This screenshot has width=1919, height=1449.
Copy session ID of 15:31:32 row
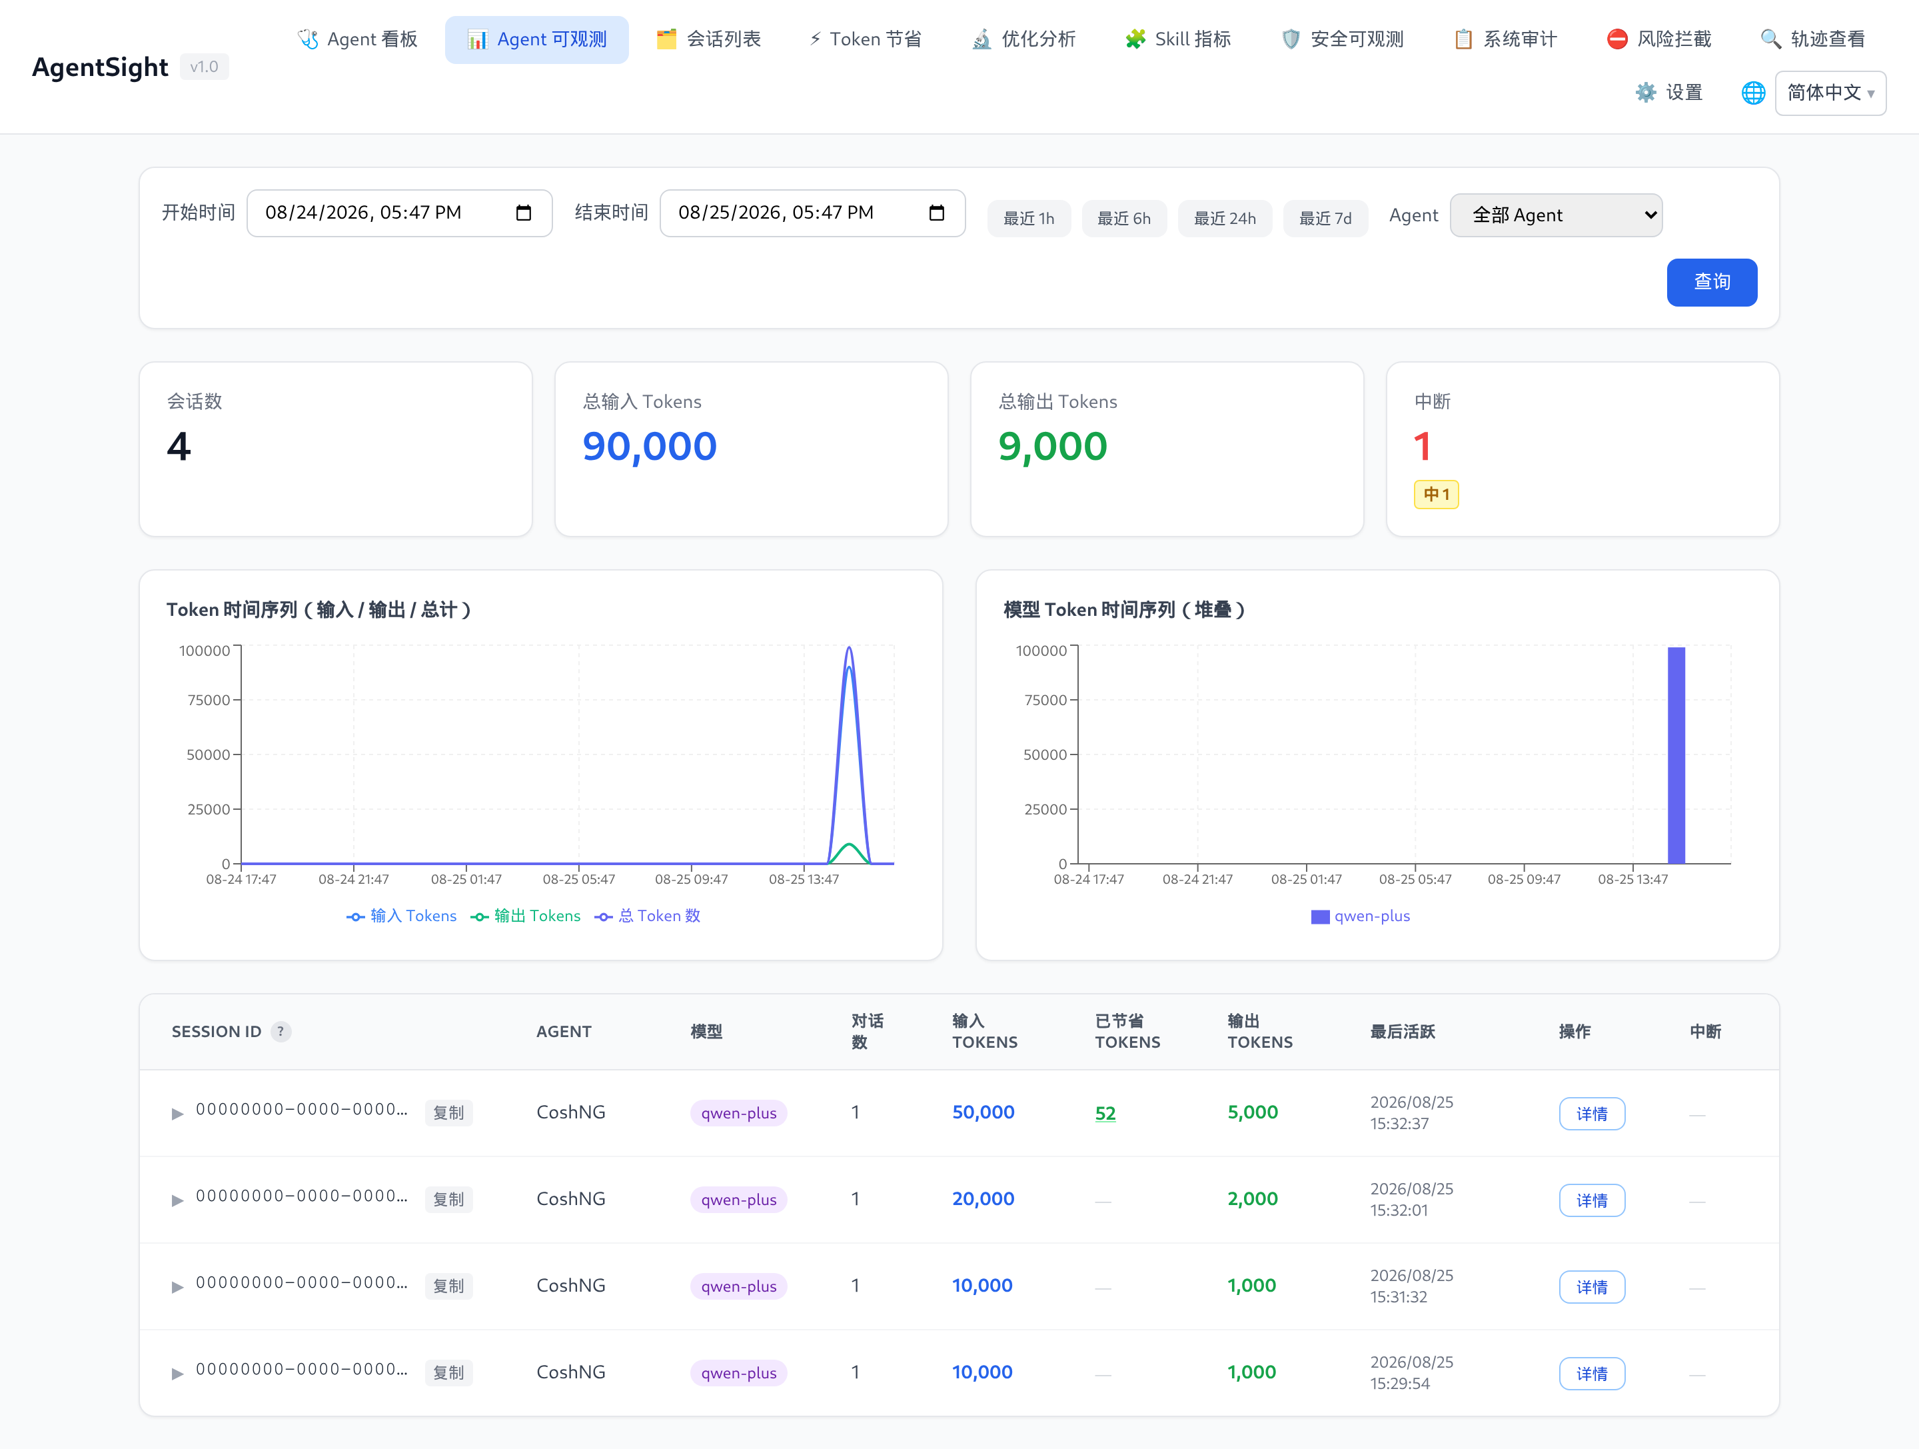point(448,1287)
